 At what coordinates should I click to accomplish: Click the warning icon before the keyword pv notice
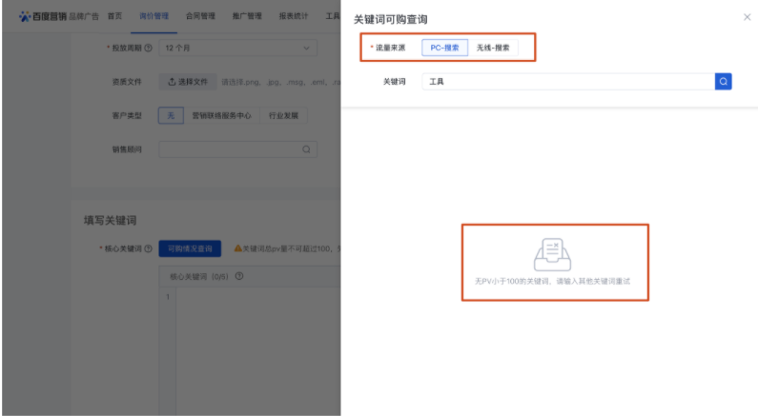(x=237, y=248)
